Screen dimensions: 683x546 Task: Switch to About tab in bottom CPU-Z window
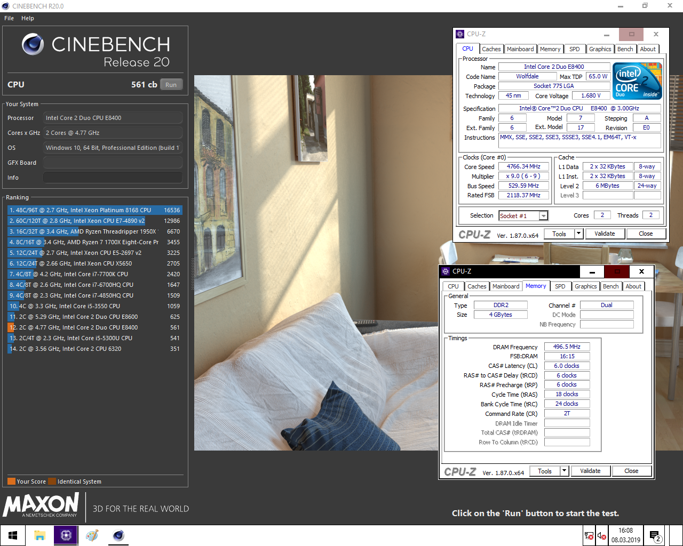[633, 286]
